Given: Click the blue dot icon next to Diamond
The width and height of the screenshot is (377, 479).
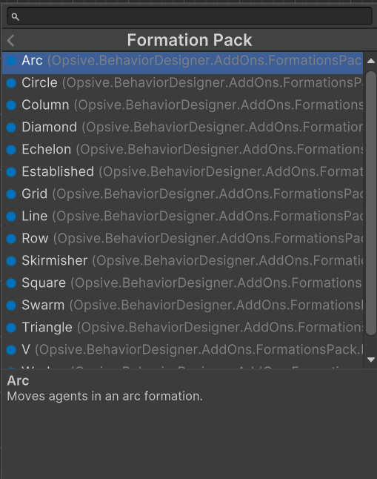Looking at the screenshot, I should click(x=11, y=127).
